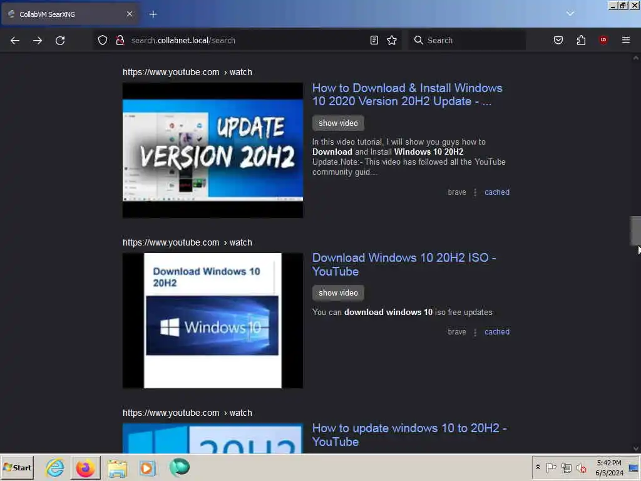Expand hidden system tray icons
641x481 pixels.
[x=538, y=467]
